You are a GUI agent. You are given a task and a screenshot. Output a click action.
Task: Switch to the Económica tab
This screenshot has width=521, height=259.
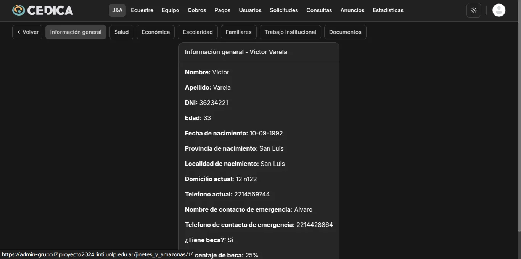pos(156,32)
